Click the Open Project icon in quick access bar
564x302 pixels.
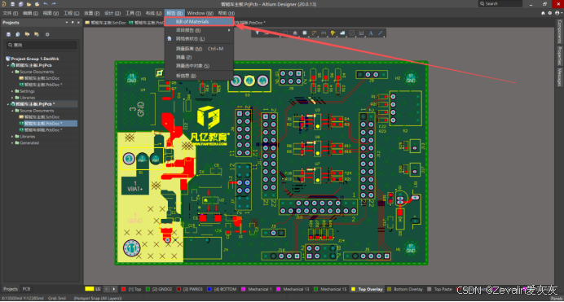(x=37, y=4)
